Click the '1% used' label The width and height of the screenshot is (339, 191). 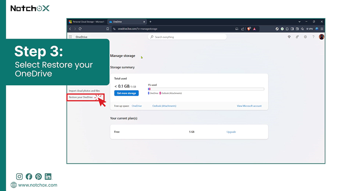[153, 85]
